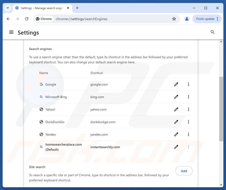Open the Settings hamburger menu
The height and width of the screenshot is (190, 226).
tap(11, 32)
